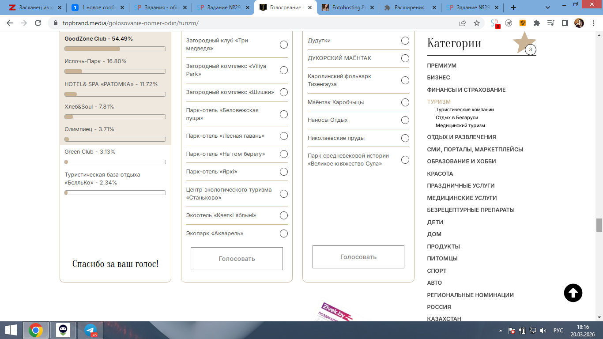This screenshot has width=603, height=339.
Task: Open the ДЕТИ category
Action: [435, 222]
